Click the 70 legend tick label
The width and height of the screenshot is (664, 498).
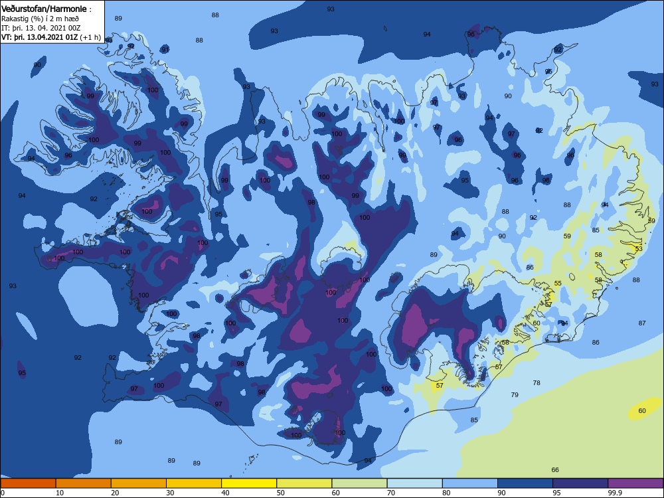[391, 493]
